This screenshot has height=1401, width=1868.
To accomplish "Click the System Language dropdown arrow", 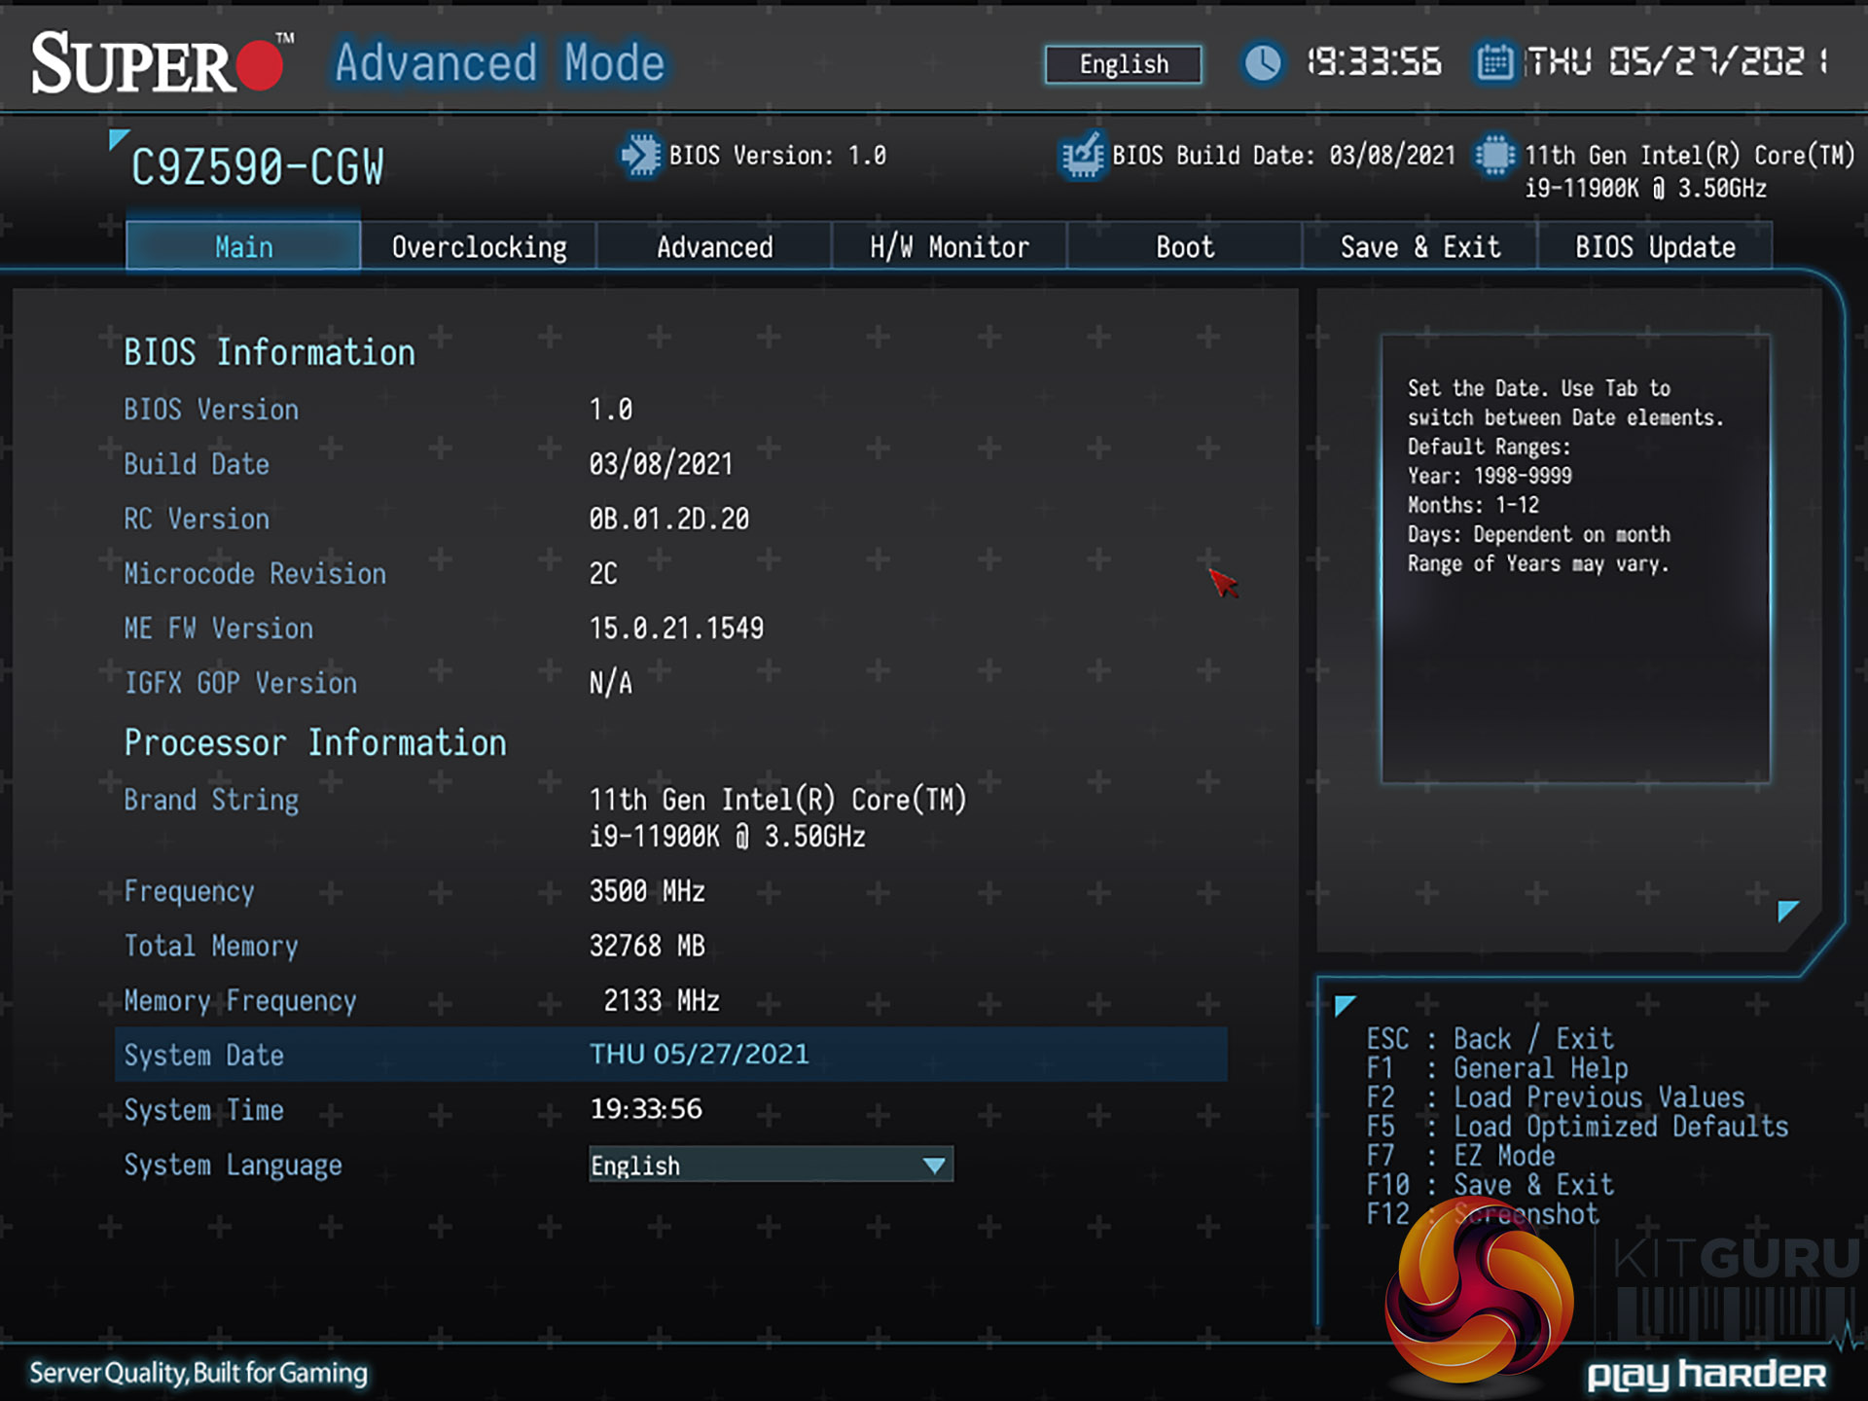I will coord(934,1165).
